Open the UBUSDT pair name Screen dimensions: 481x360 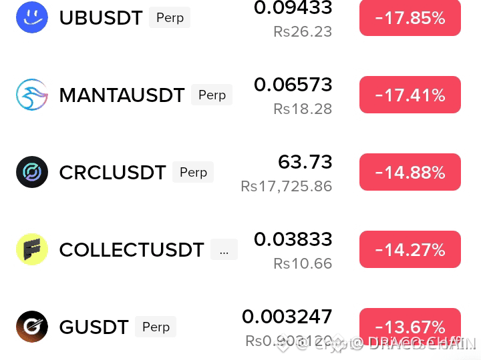[x=101, y=18]
